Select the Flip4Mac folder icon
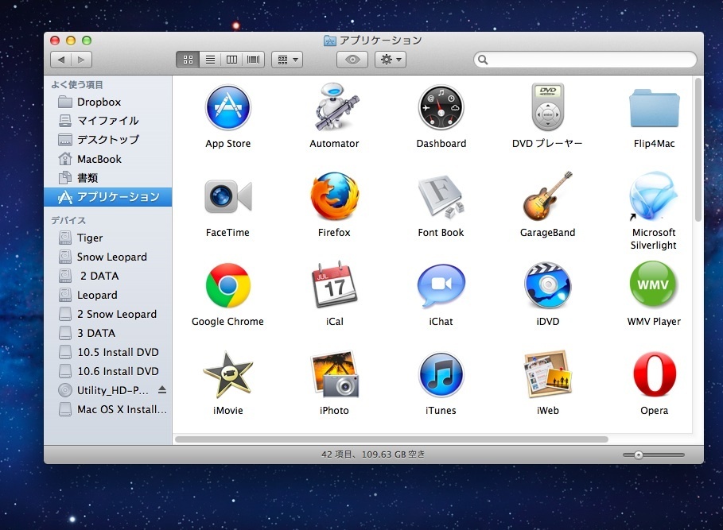 [x=654, y=109]
